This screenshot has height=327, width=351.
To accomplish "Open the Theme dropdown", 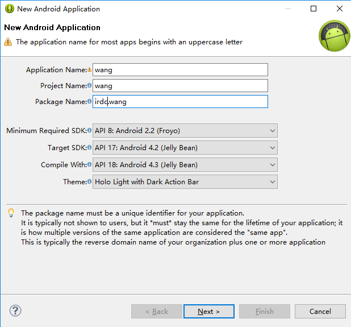I will pyautogui.click(x=185, y=181).
